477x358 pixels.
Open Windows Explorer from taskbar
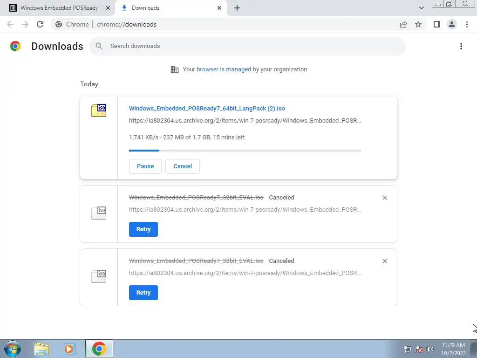[x=41, y=349]
